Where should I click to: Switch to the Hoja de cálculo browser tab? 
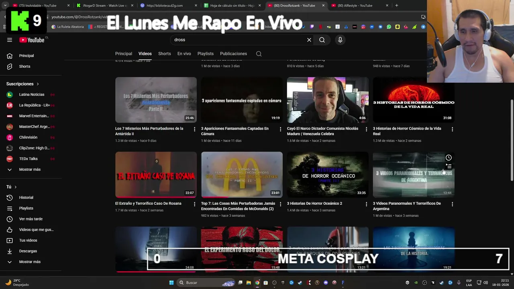click(232, 6)
